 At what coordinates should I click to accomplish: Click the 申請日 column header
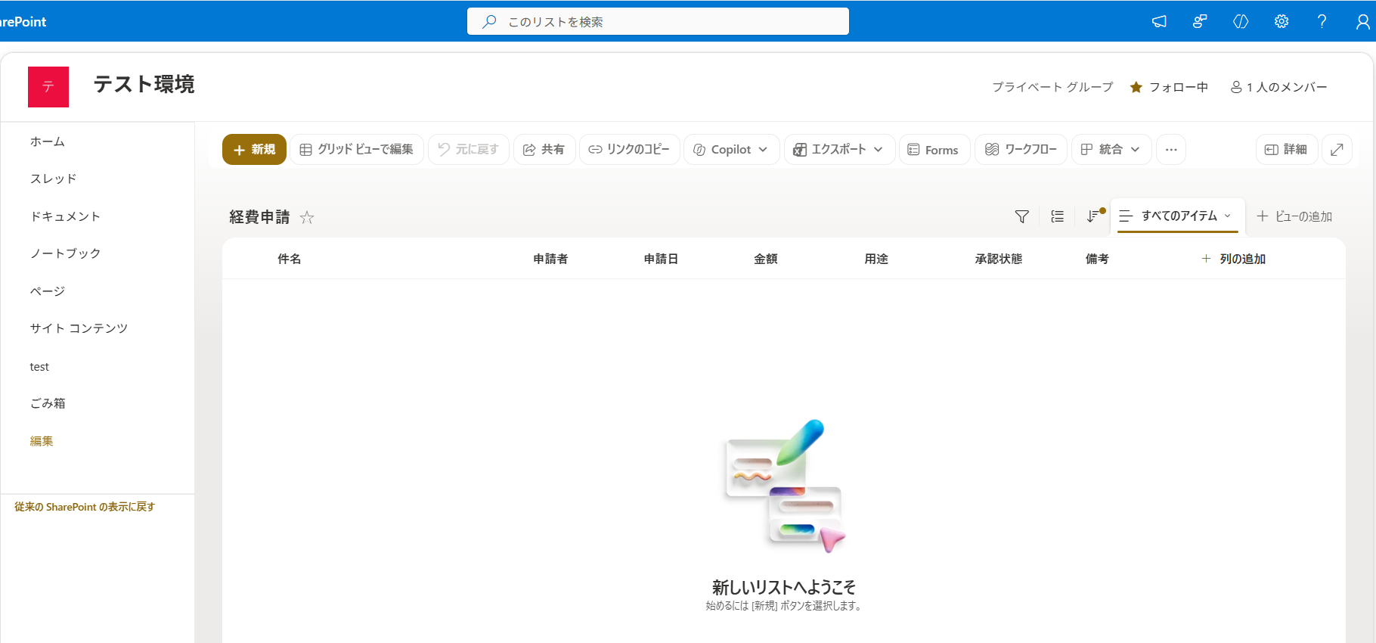pyautogui.click(x=661, y=259)
